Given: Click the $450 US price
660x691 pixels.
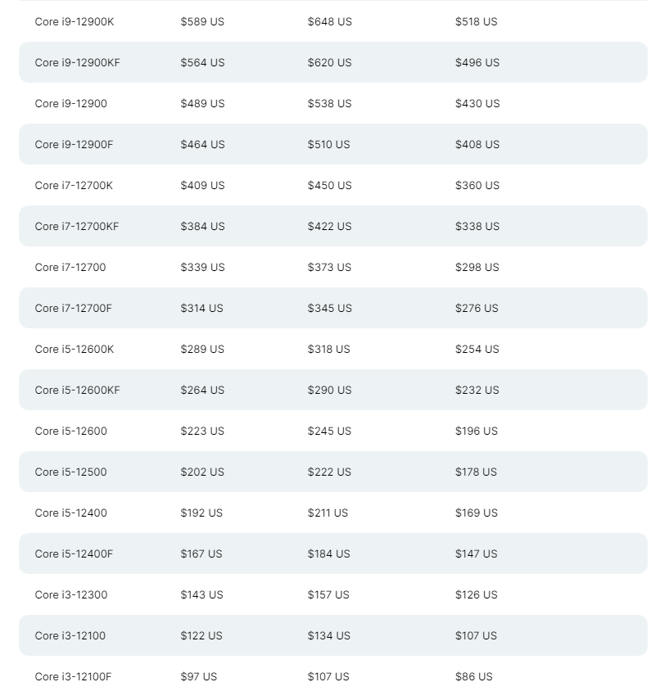Looking at the screenshot, I should coord(329,186).
